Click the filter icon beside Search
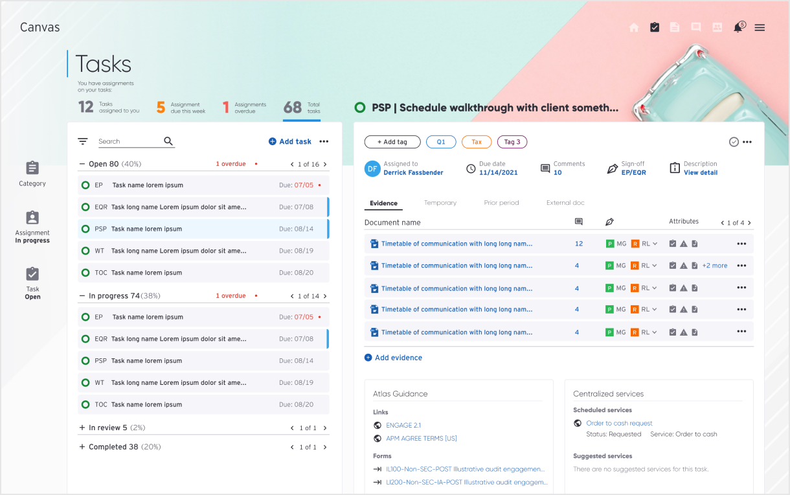The image size is (790, 495). pyautogui.click(x=83, y=141)
